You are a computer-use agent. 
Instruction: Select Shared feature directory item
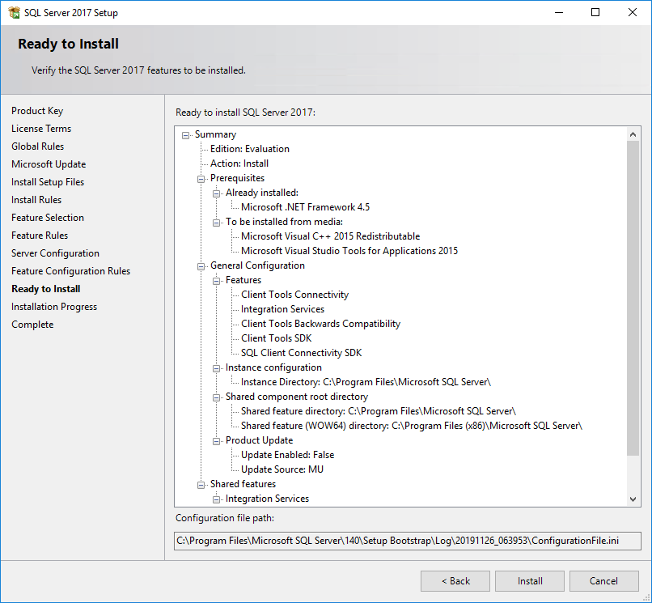tap(379, 411)
